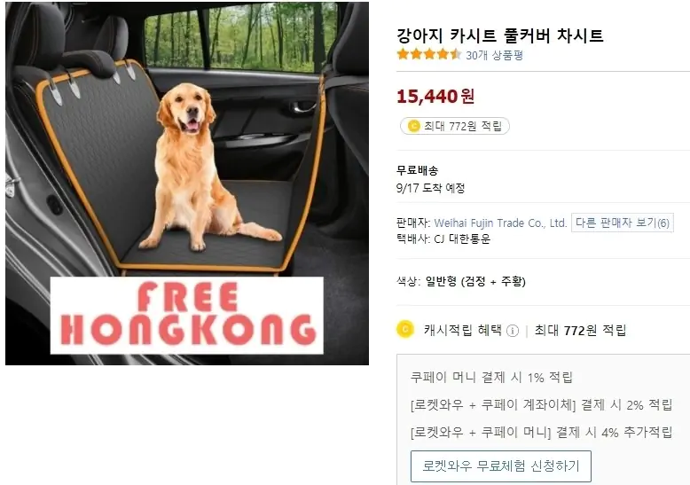
Task: Click 다른 판매자 보기(6) button
Action: [x=623, y=223]
